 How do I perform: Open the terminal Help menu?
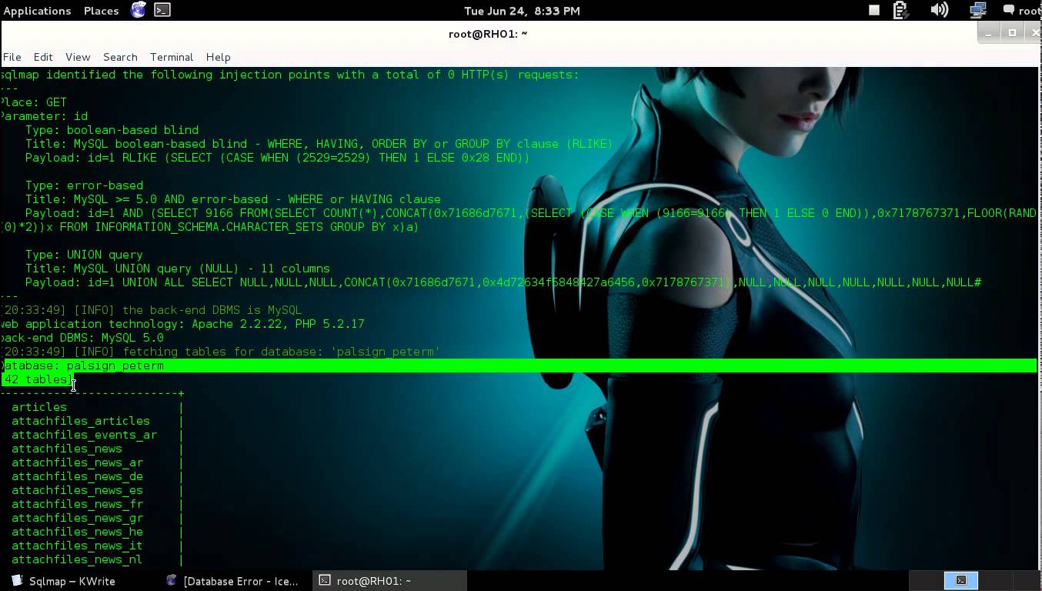(218, 57)
